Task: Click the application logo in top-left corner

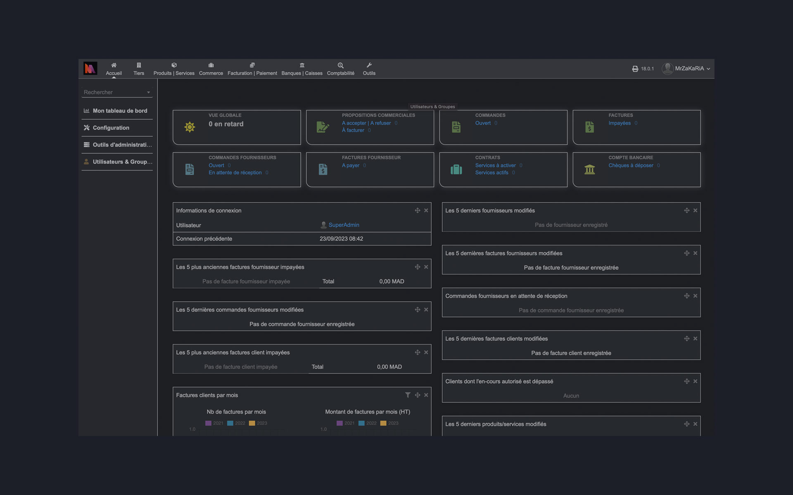Action: 90,68
